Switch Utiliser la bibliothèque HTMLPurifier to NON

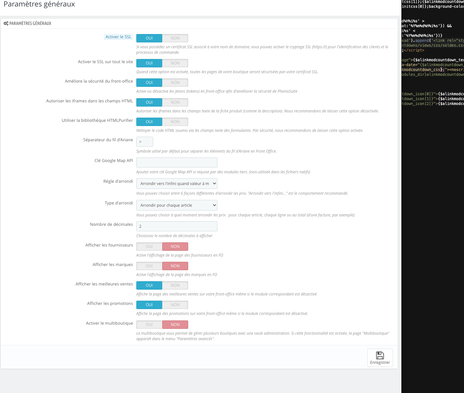click(175, 122)
